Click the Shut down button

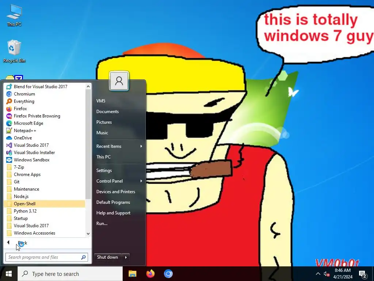pos(108,257)
